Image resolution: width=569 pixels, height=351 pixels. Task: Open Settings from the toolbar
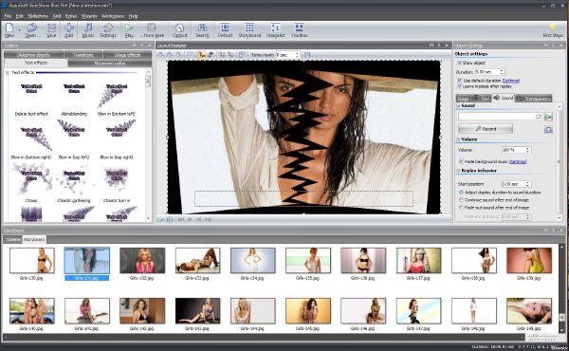(x=108, y=30)
